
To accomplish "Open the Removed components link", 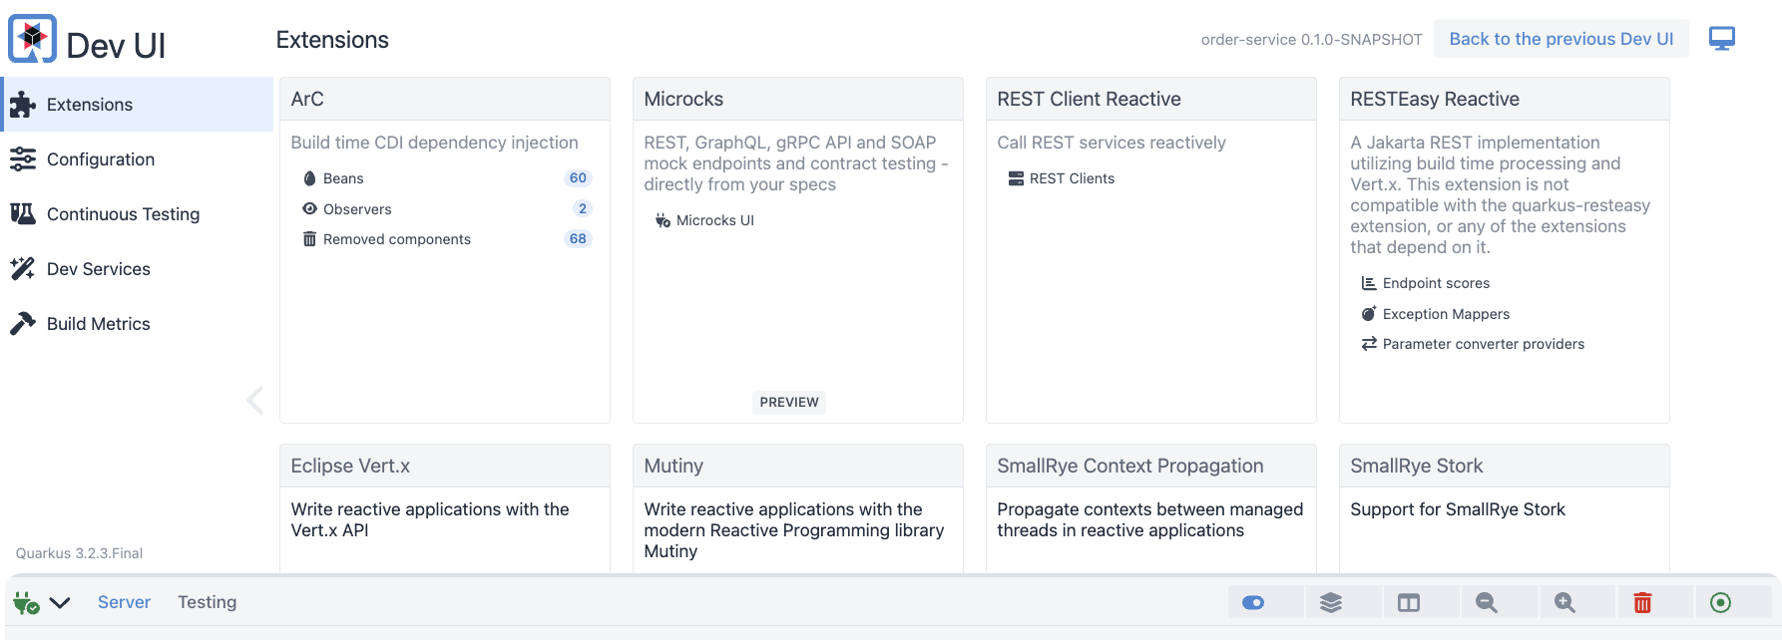I will pos(397,239).
